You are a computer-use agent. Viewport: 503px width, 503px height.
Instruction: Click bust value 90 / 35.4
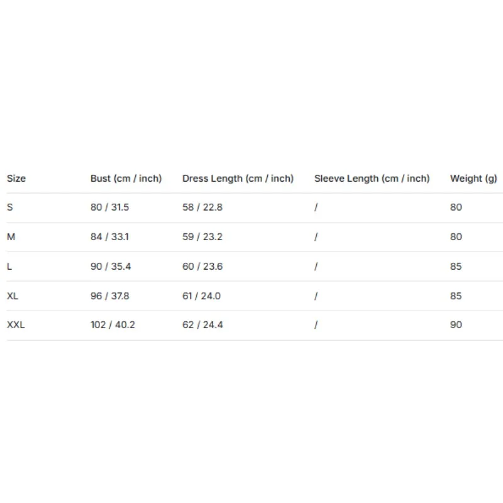[111, 266]
